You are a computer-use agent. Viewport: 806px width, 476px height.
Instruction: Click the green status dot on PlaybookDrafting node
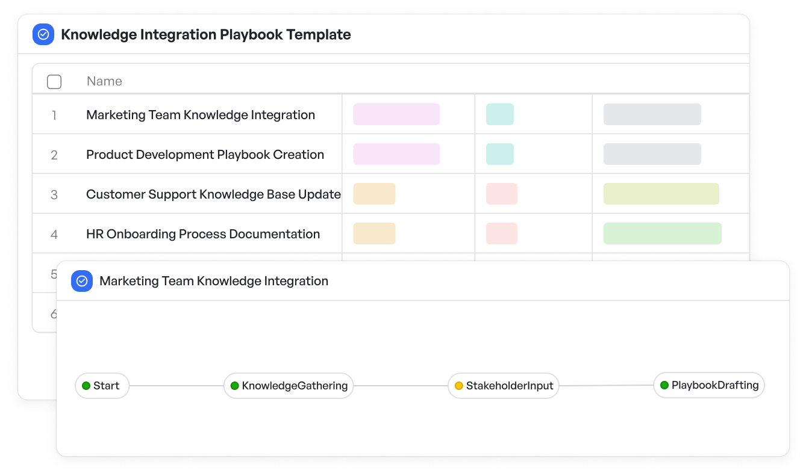pos(664,385)
